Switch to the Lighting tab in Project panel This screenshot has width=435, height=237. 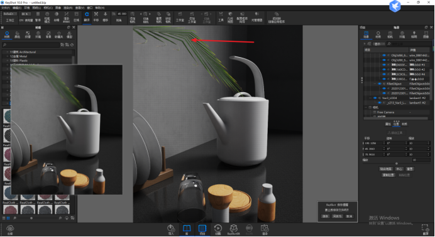(414, 34)
